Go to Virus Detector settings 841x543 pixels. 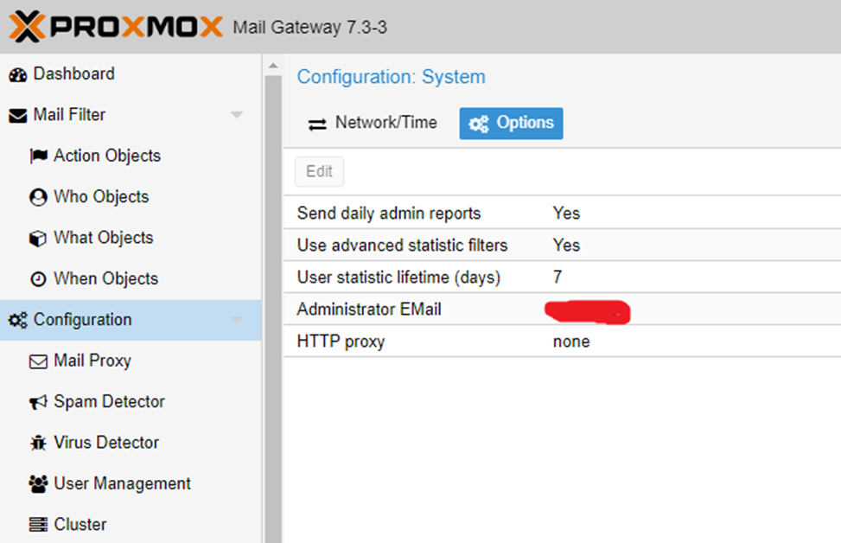click(131, 443)
